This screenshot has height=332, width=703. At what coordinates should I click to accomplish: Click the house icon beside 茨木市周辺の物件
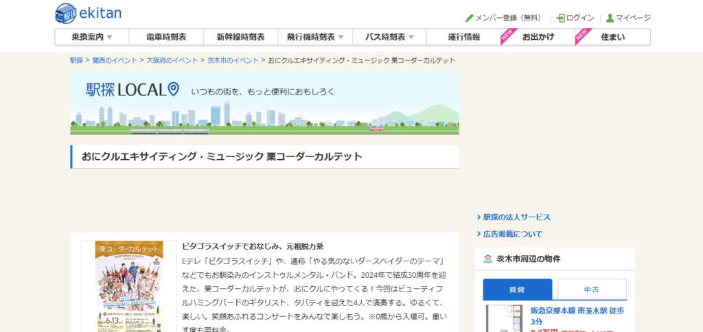pos(487,259)
